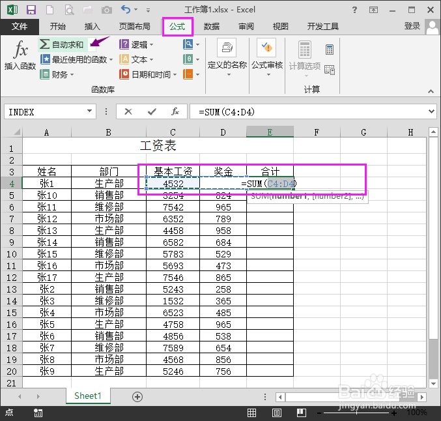The image size is (441, 421).
Task: Switch to Normal view icon in status bar
Action: (x=251, y=413)
